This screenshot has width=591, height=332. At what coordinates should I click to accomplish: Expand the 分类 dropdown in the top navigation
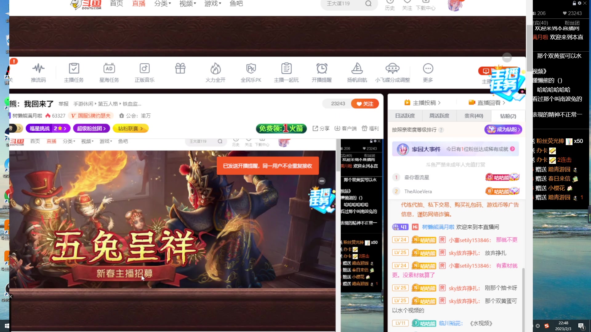pyautogui.click(x=163, y=4)
